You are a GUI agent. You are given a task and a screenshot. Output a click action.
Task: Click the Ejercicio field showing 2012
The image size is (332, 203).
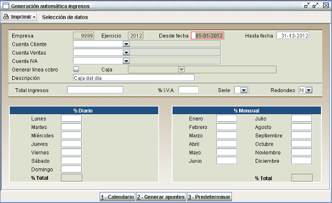(x=136, y=36)
